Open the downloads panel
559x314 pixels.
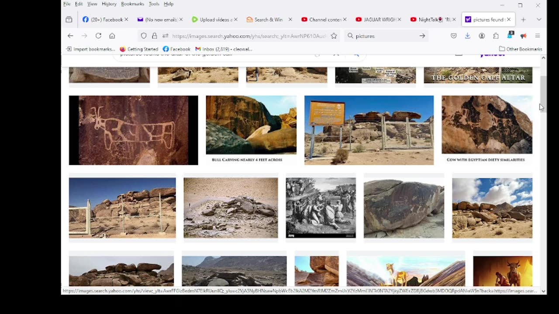[468, 36]
